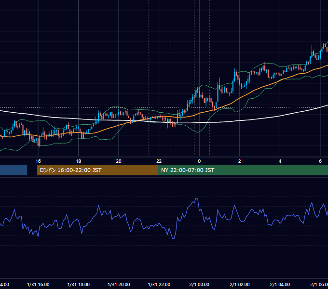Click hour label 0 on price chart axis
The width and height of the screenshot is (328, 289).
click(x=199, y=161)
